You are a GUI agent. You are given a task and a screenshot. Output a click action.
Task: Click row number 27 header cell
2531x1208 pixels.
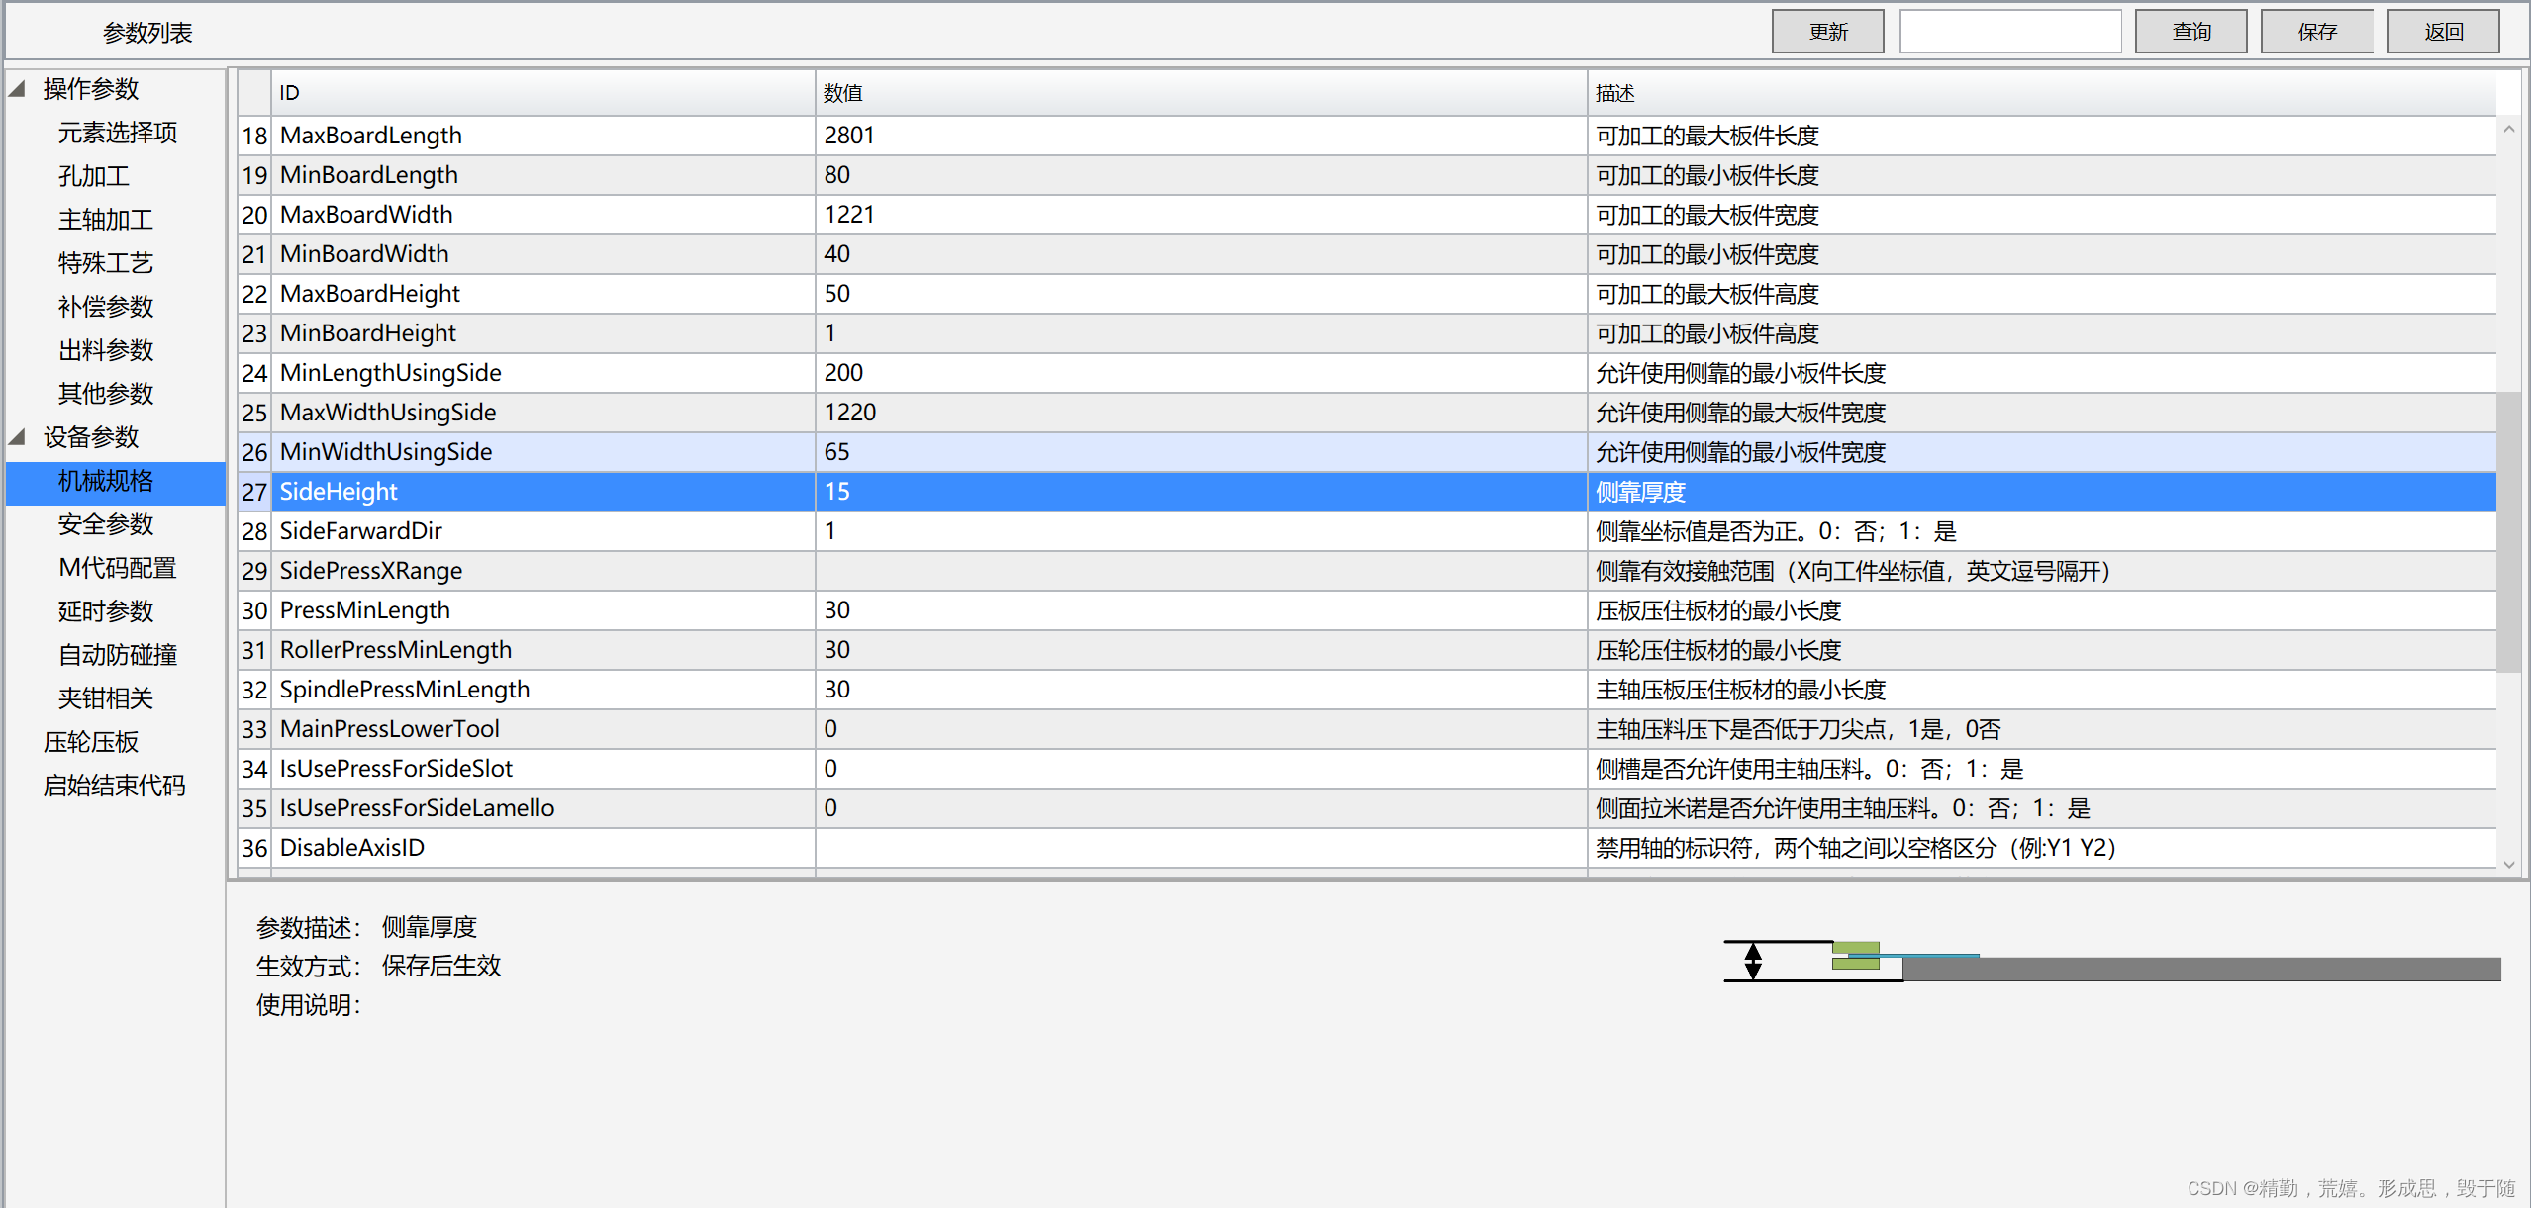click(254, 491)
